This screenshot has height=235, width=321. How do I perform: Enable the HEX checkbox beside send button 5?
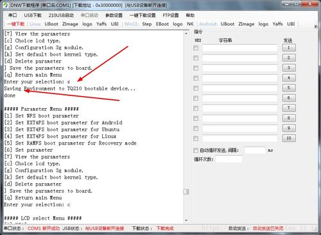coord(196,88)
